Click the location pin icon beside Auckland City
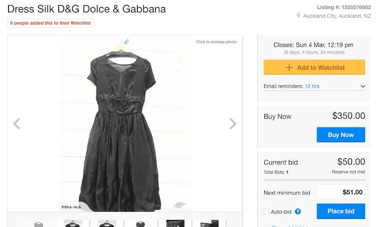Image resolution: width=380 pixels, height=227 pixels. pos(298,16)
